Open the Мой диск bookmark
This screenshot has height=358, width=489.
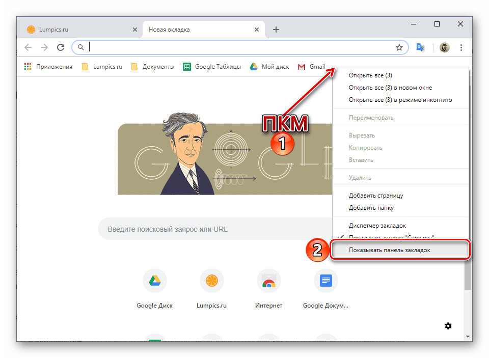click(x=269, y=67)
